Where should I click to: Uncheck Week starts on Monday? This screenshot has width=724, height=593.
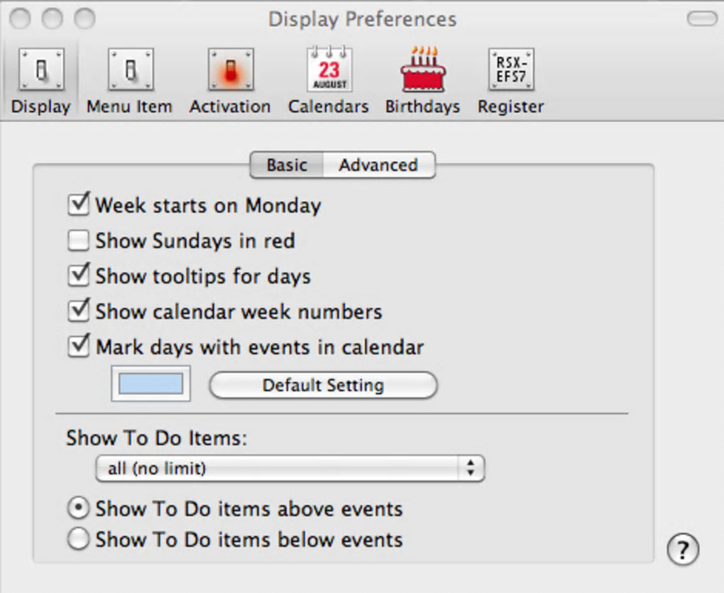(78, 205)
